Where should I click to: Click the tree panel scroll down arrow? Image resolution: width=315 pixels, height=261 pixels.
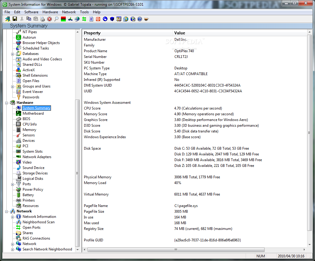tap(78, 250)
